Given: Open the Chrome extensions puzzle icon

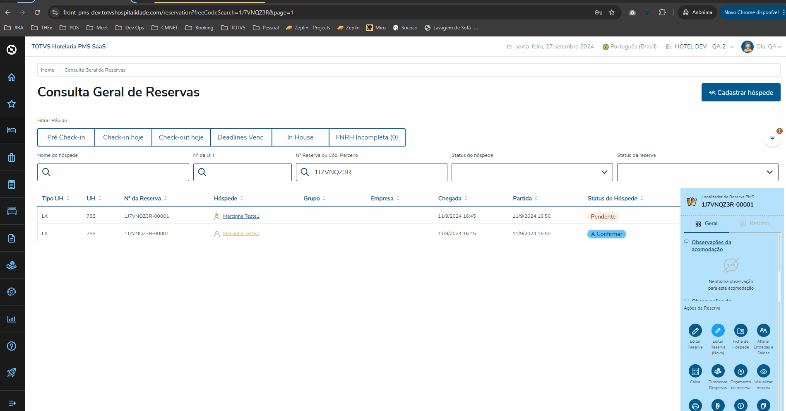Looking at the screenshot, I should [x=663, y=12].
